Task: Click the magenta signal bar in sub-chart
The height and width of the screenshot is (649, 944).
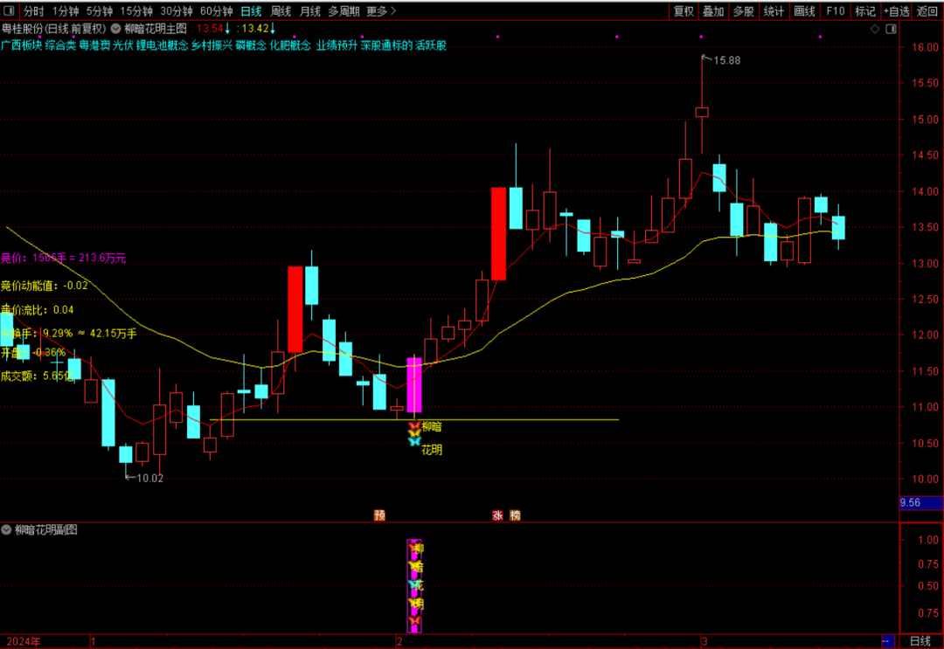Action: point(414,586)
